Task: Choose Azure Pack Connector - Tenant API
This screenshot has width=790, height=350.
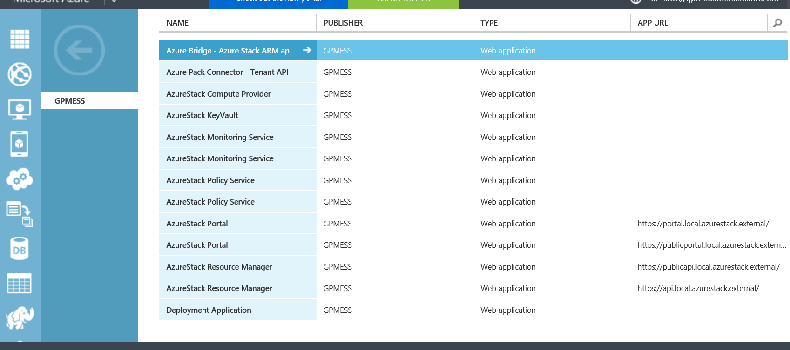Action: tap(227, 72)
